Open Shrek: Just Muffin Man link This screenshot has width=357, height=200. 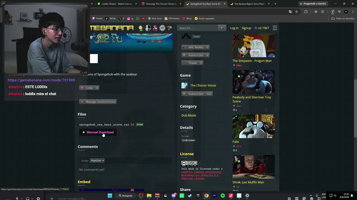pyautogui.click(x=248, y=182)
